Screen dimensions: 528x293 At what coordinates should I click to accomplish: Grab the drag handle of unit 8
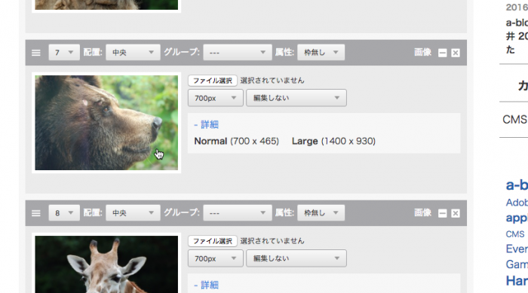point(36,213)
